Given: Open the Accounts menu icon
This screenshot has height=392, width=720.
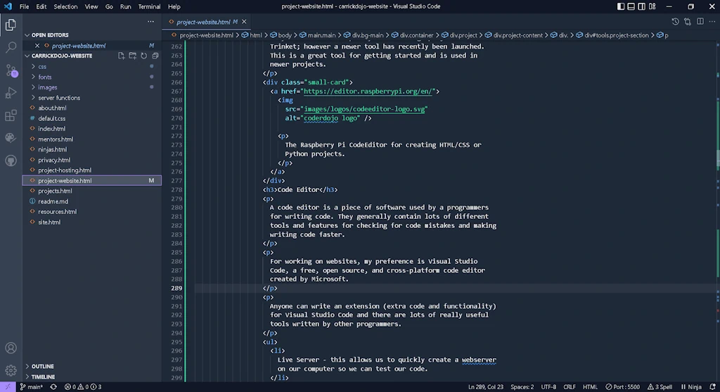Looking at the screenshot, I should (x=11, y=348).
